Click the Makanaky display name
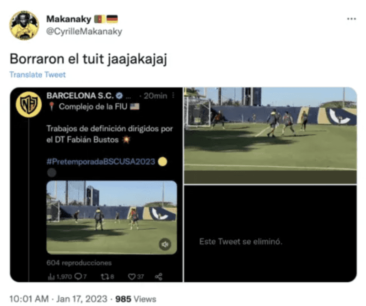Image resolution: width=366 pixels, height=306 pixels. pyautogui.click(x=69, y=19)
